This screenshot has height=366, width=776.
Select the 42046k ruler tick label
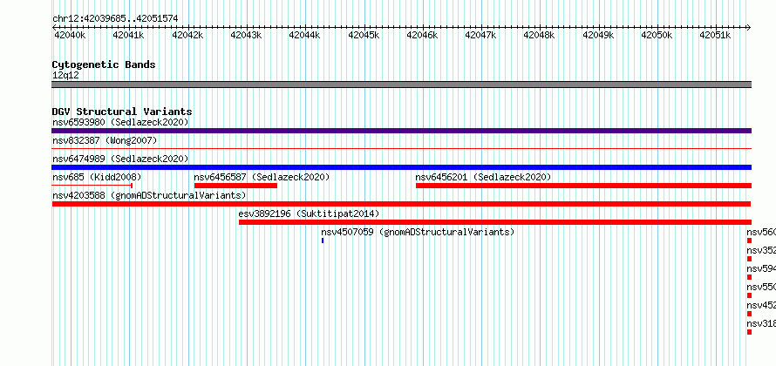tap(422, 36)
